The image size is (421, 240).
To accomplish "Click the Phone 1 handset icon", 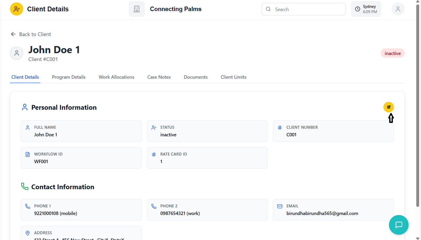I will (28, 206).
